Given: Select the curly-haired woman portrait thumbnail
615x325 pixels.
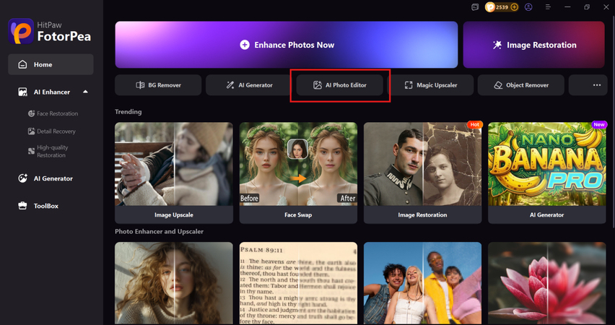Looking at the screenshot, I should click(x=174, y=283).
